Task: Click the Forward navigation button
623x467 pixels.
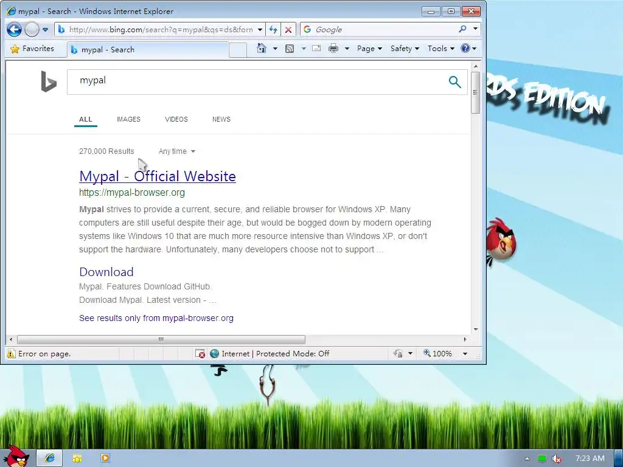Action: click(x=32, y=29)
